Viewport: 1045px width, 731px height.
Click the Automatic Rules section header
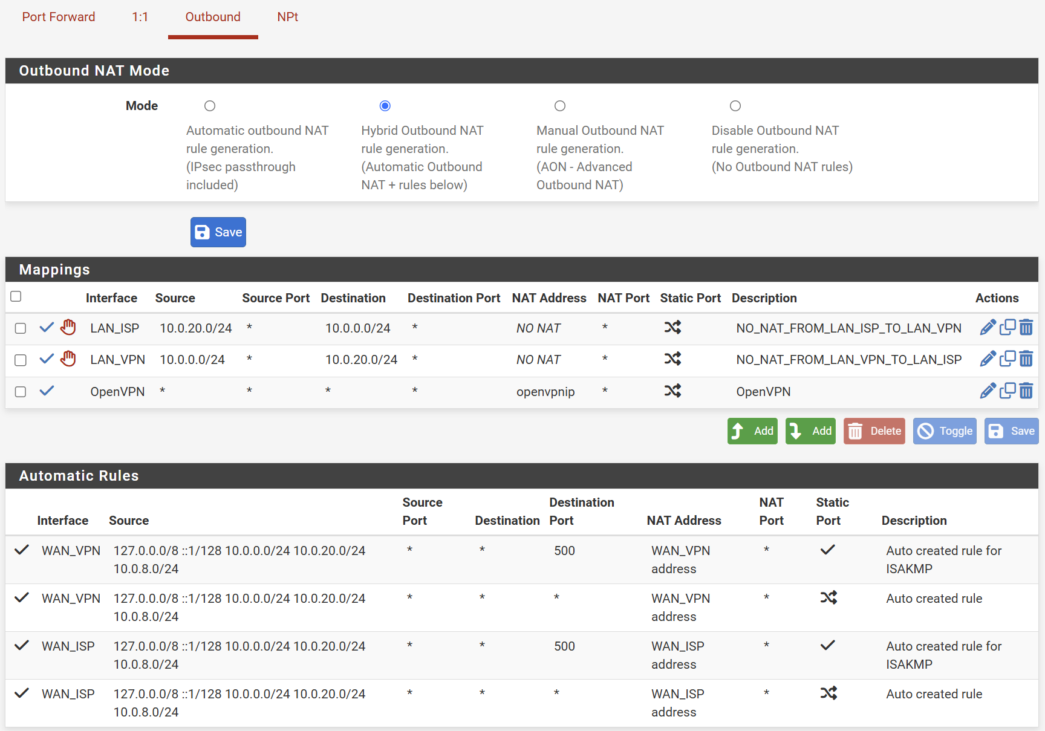coord(522,476)
